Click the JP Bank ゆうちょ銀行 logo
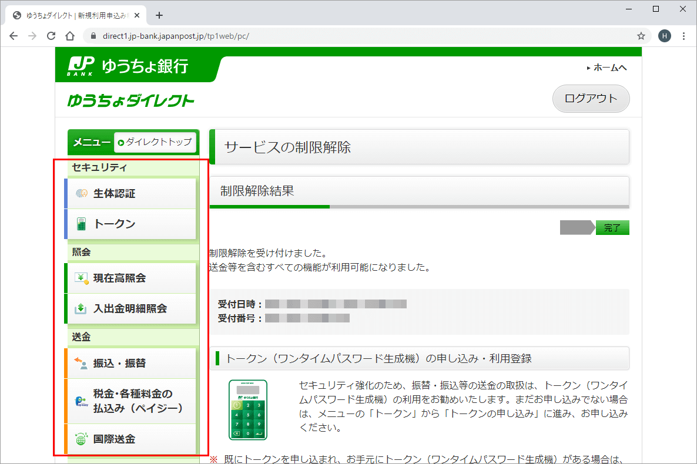 (x=128, y=66)
